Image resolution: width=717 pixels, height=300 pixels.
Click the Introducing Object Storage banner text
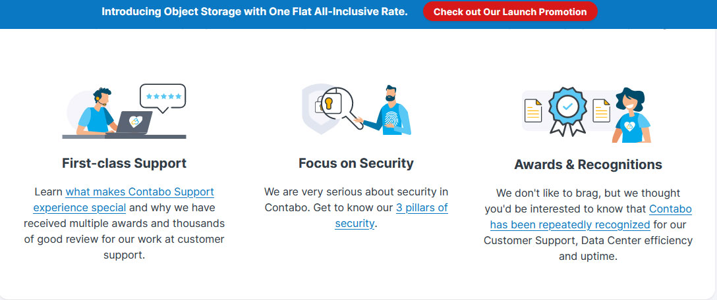pyautogui.click(x=254, y=12)
